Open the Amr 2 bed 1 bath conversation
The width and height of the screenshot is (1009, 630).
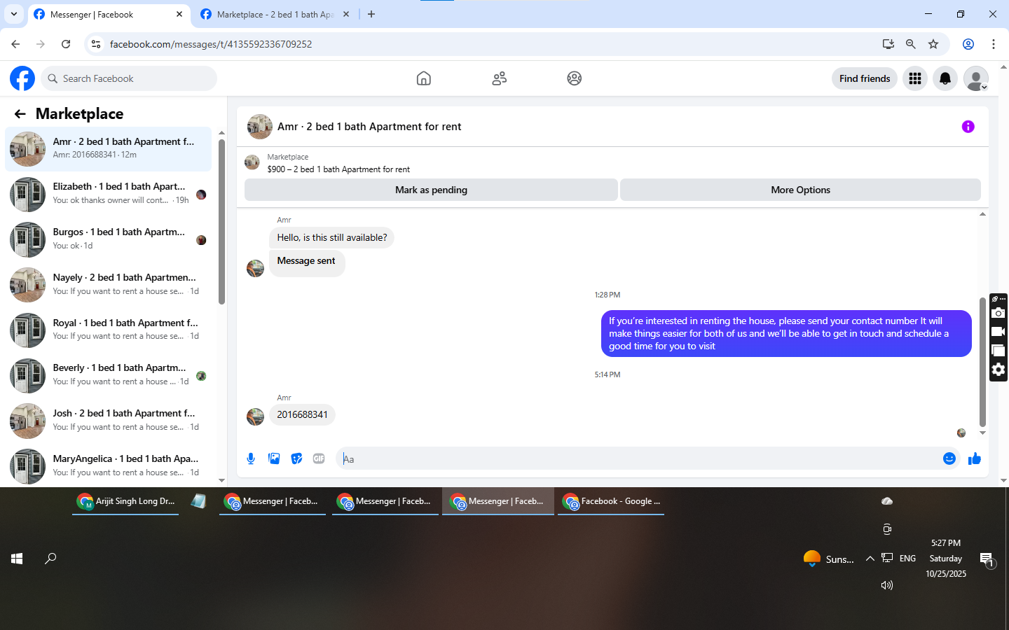pyautogui.click(x=109, y=148)
